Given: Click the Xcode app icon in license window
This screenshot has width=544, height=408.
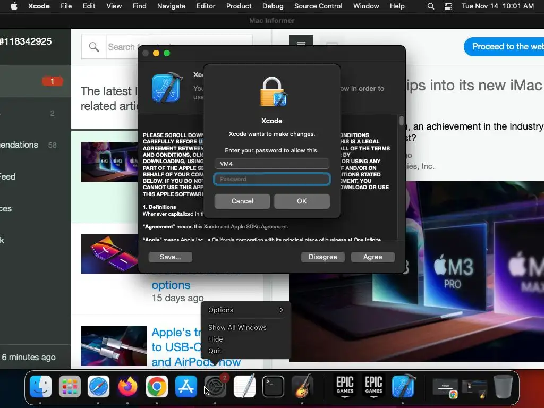Looking at the screenshot, I should click(x=167, y=88).
